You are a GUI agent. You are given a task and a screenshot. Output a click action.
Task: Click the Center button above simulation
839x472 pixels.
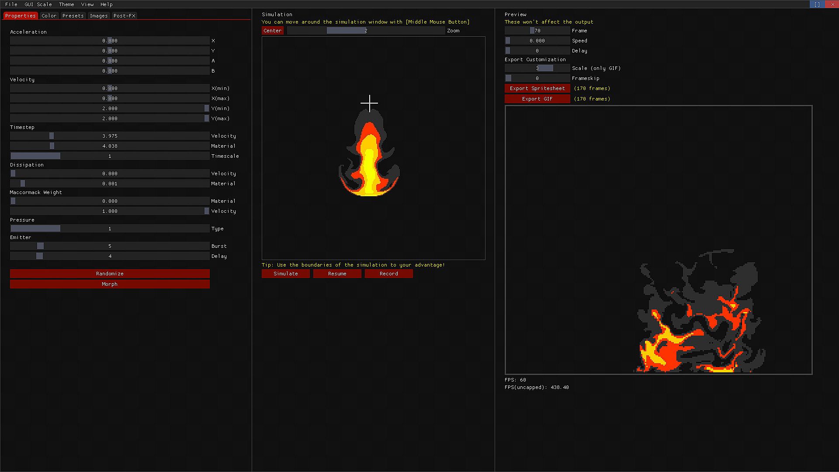coord(272,31)
